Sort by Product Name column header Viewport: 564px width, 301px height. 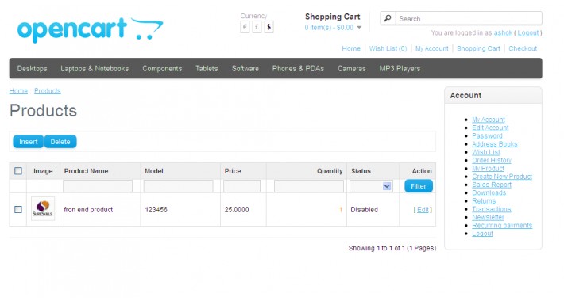[86, 171]
